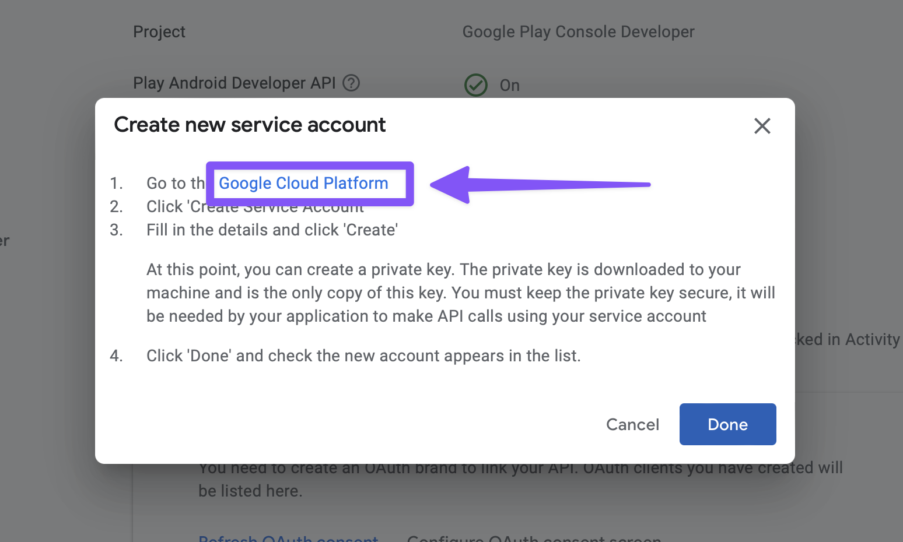Click the 'On' status text

click(510, 85)
